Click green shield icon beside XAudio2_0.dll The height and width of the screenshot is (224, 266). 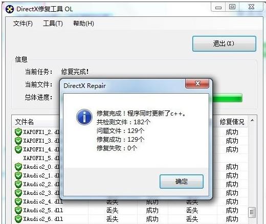pyautogui.click(x=18, y=167)
